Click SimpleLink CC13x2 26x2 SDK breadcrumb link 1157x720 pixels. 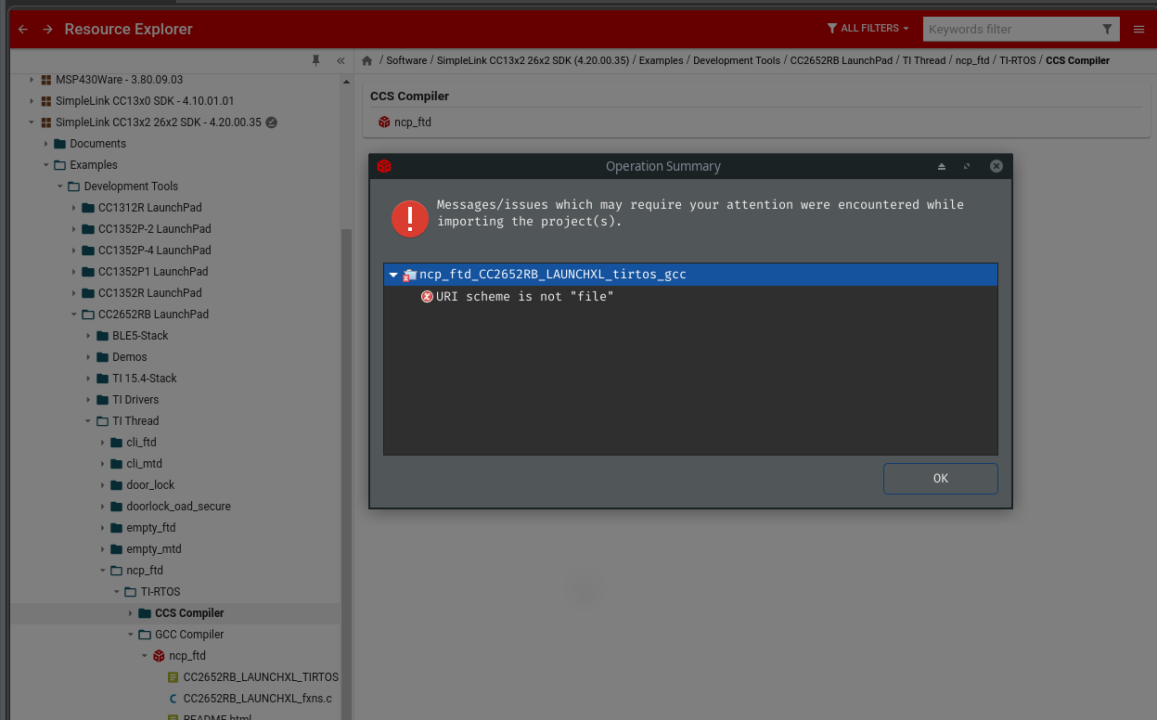coord(533,60)
